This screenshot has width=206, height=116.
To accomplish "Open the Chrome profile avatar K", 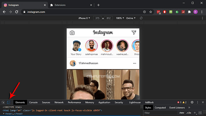I will [195, 12].
